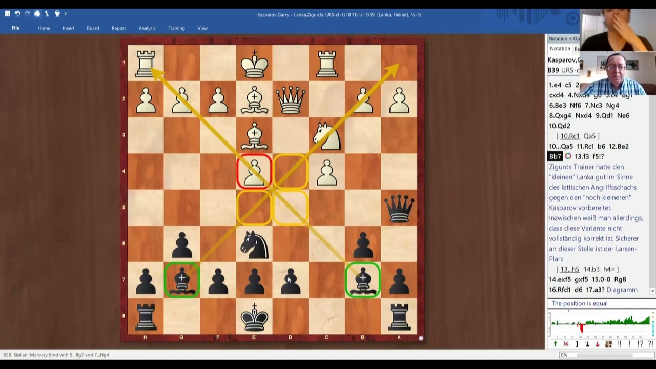Screen dimensions: 656x369
Task: Switch to the Insert ribbon tab
Action: click(x=69, y=28)
